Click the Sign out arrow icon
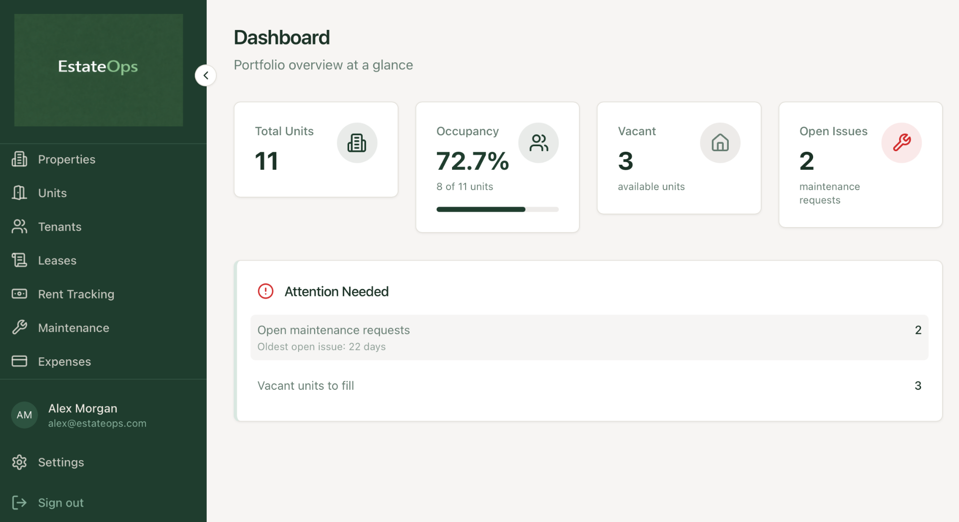The height and width of the screenshot is (522, 959). [x=19, y=503]
